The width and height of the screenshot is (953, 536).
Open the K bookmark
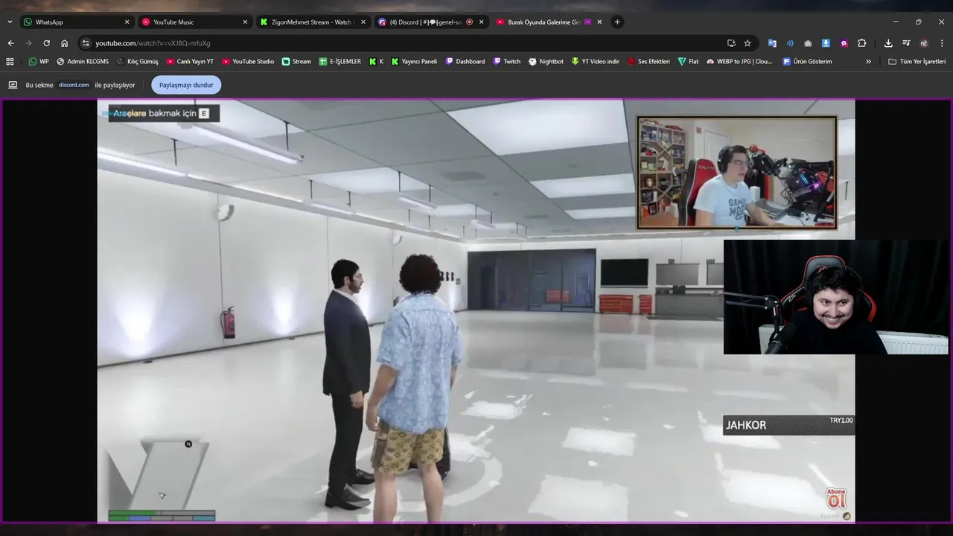click(x=376, y=62)
